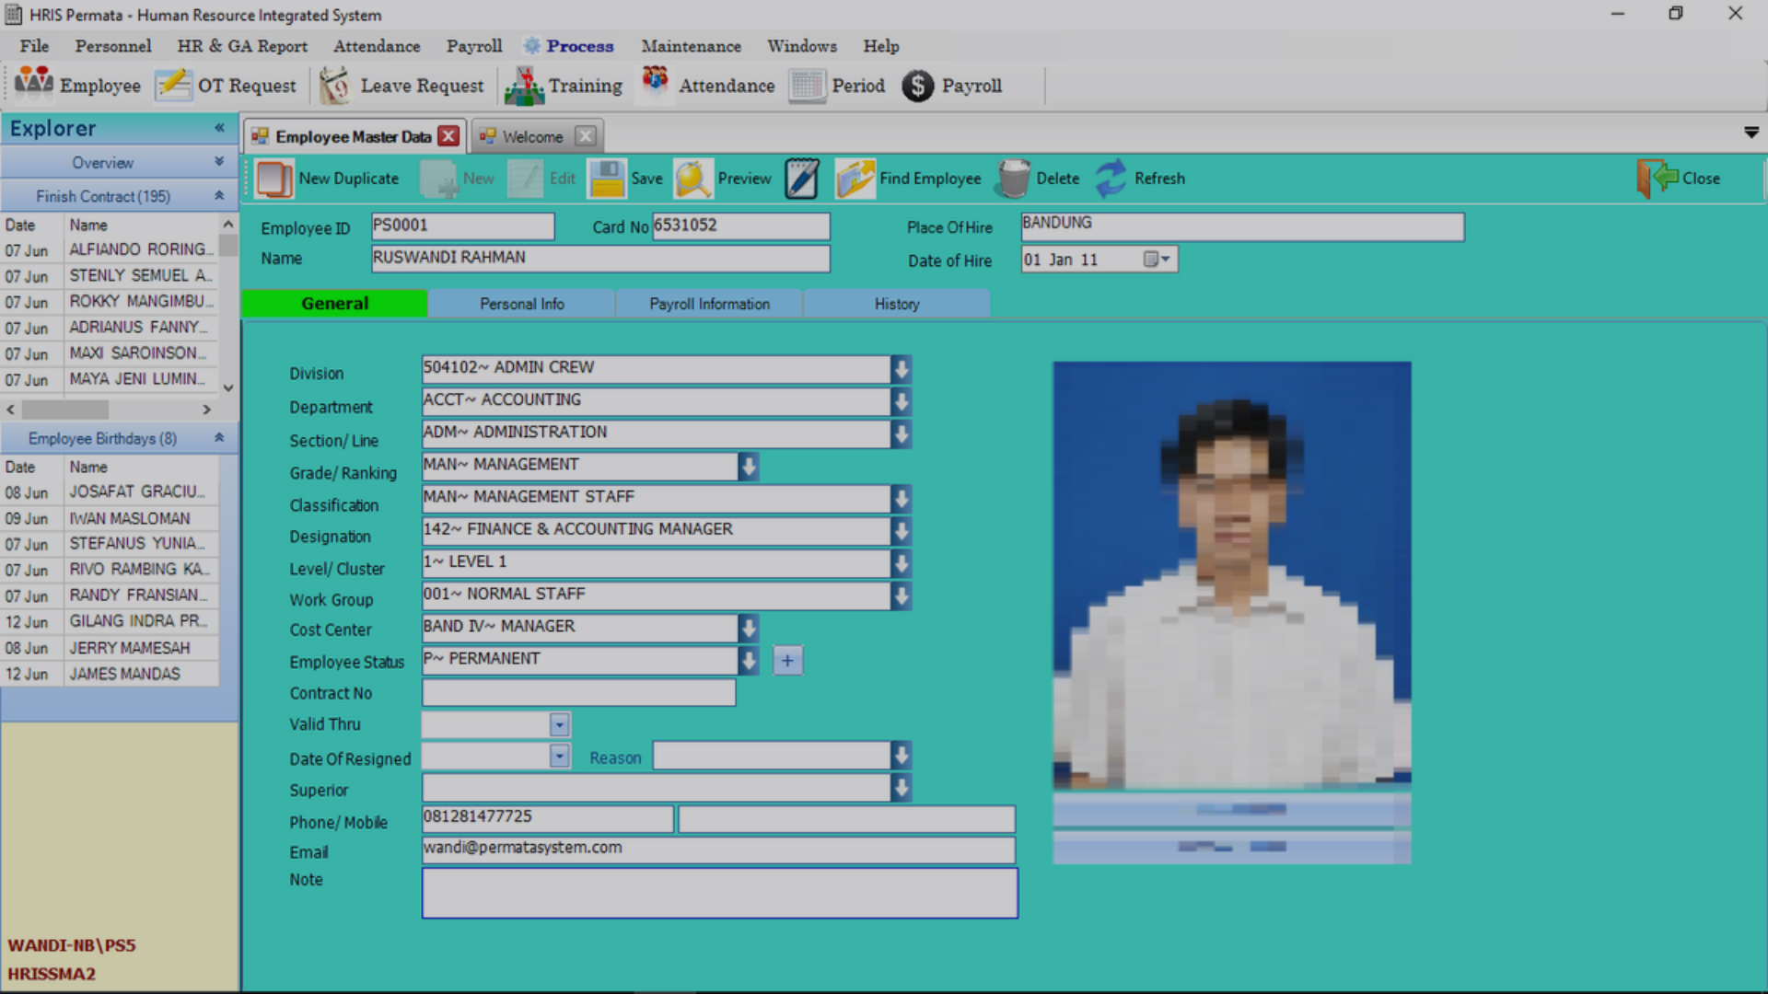Expand the Overview section in Explorer

click(x=219, y=162)
